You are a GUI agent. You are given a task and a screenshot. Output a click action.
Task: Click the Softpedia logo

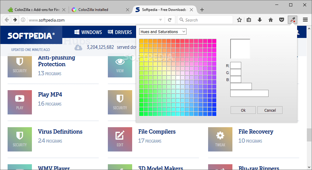31,36
